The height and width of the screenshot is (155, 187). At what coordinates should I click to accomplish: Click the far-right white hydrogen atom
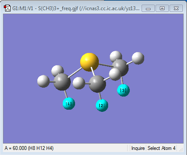pos(138,58)
